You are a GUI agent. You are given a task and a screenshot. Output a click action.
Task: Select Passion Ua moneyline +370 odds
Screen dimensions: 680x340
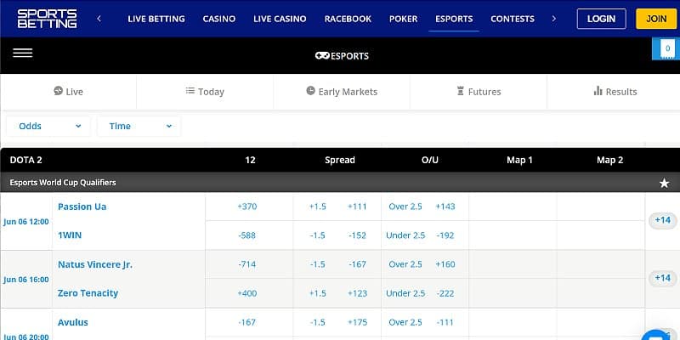tap(248, 207)
